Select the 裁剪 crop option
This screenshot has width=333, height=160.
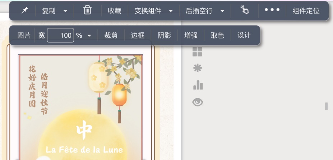coord(111,35)
